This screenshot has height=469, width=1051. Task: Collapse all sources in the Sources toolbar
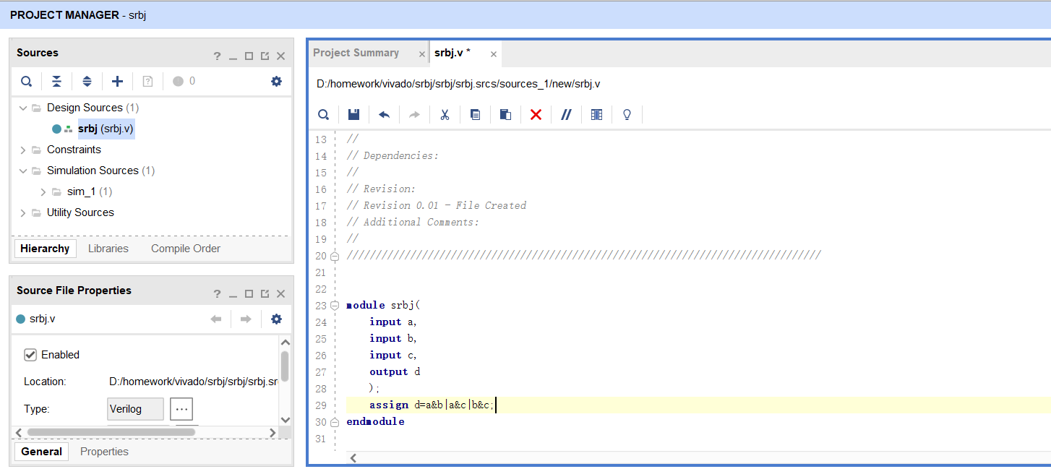pyautogui.click(x=56, y=81)
